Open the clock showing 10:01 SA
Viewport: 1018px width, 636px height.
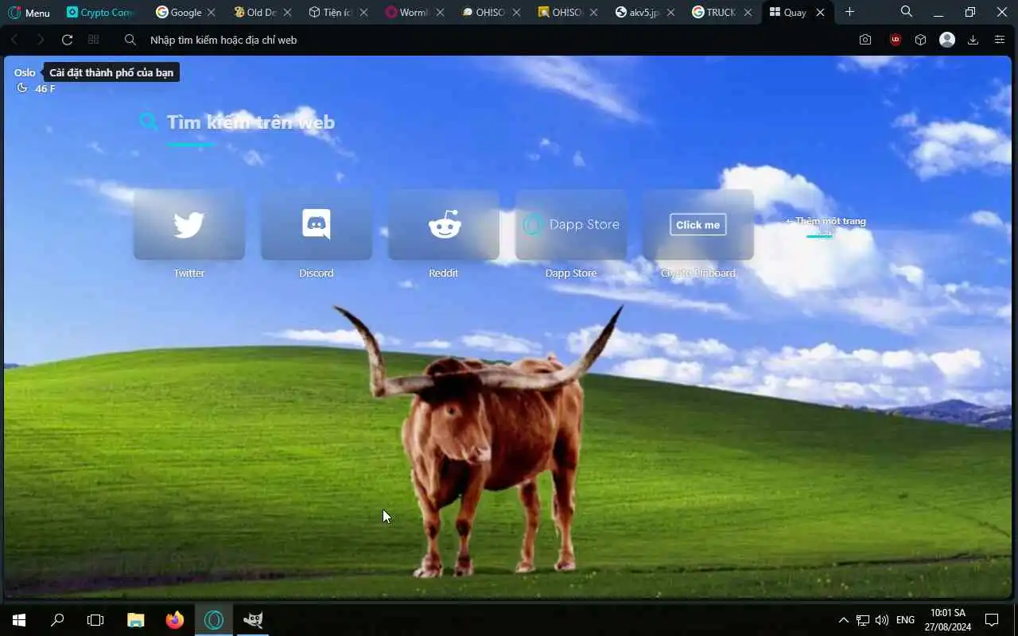(948, 620)
